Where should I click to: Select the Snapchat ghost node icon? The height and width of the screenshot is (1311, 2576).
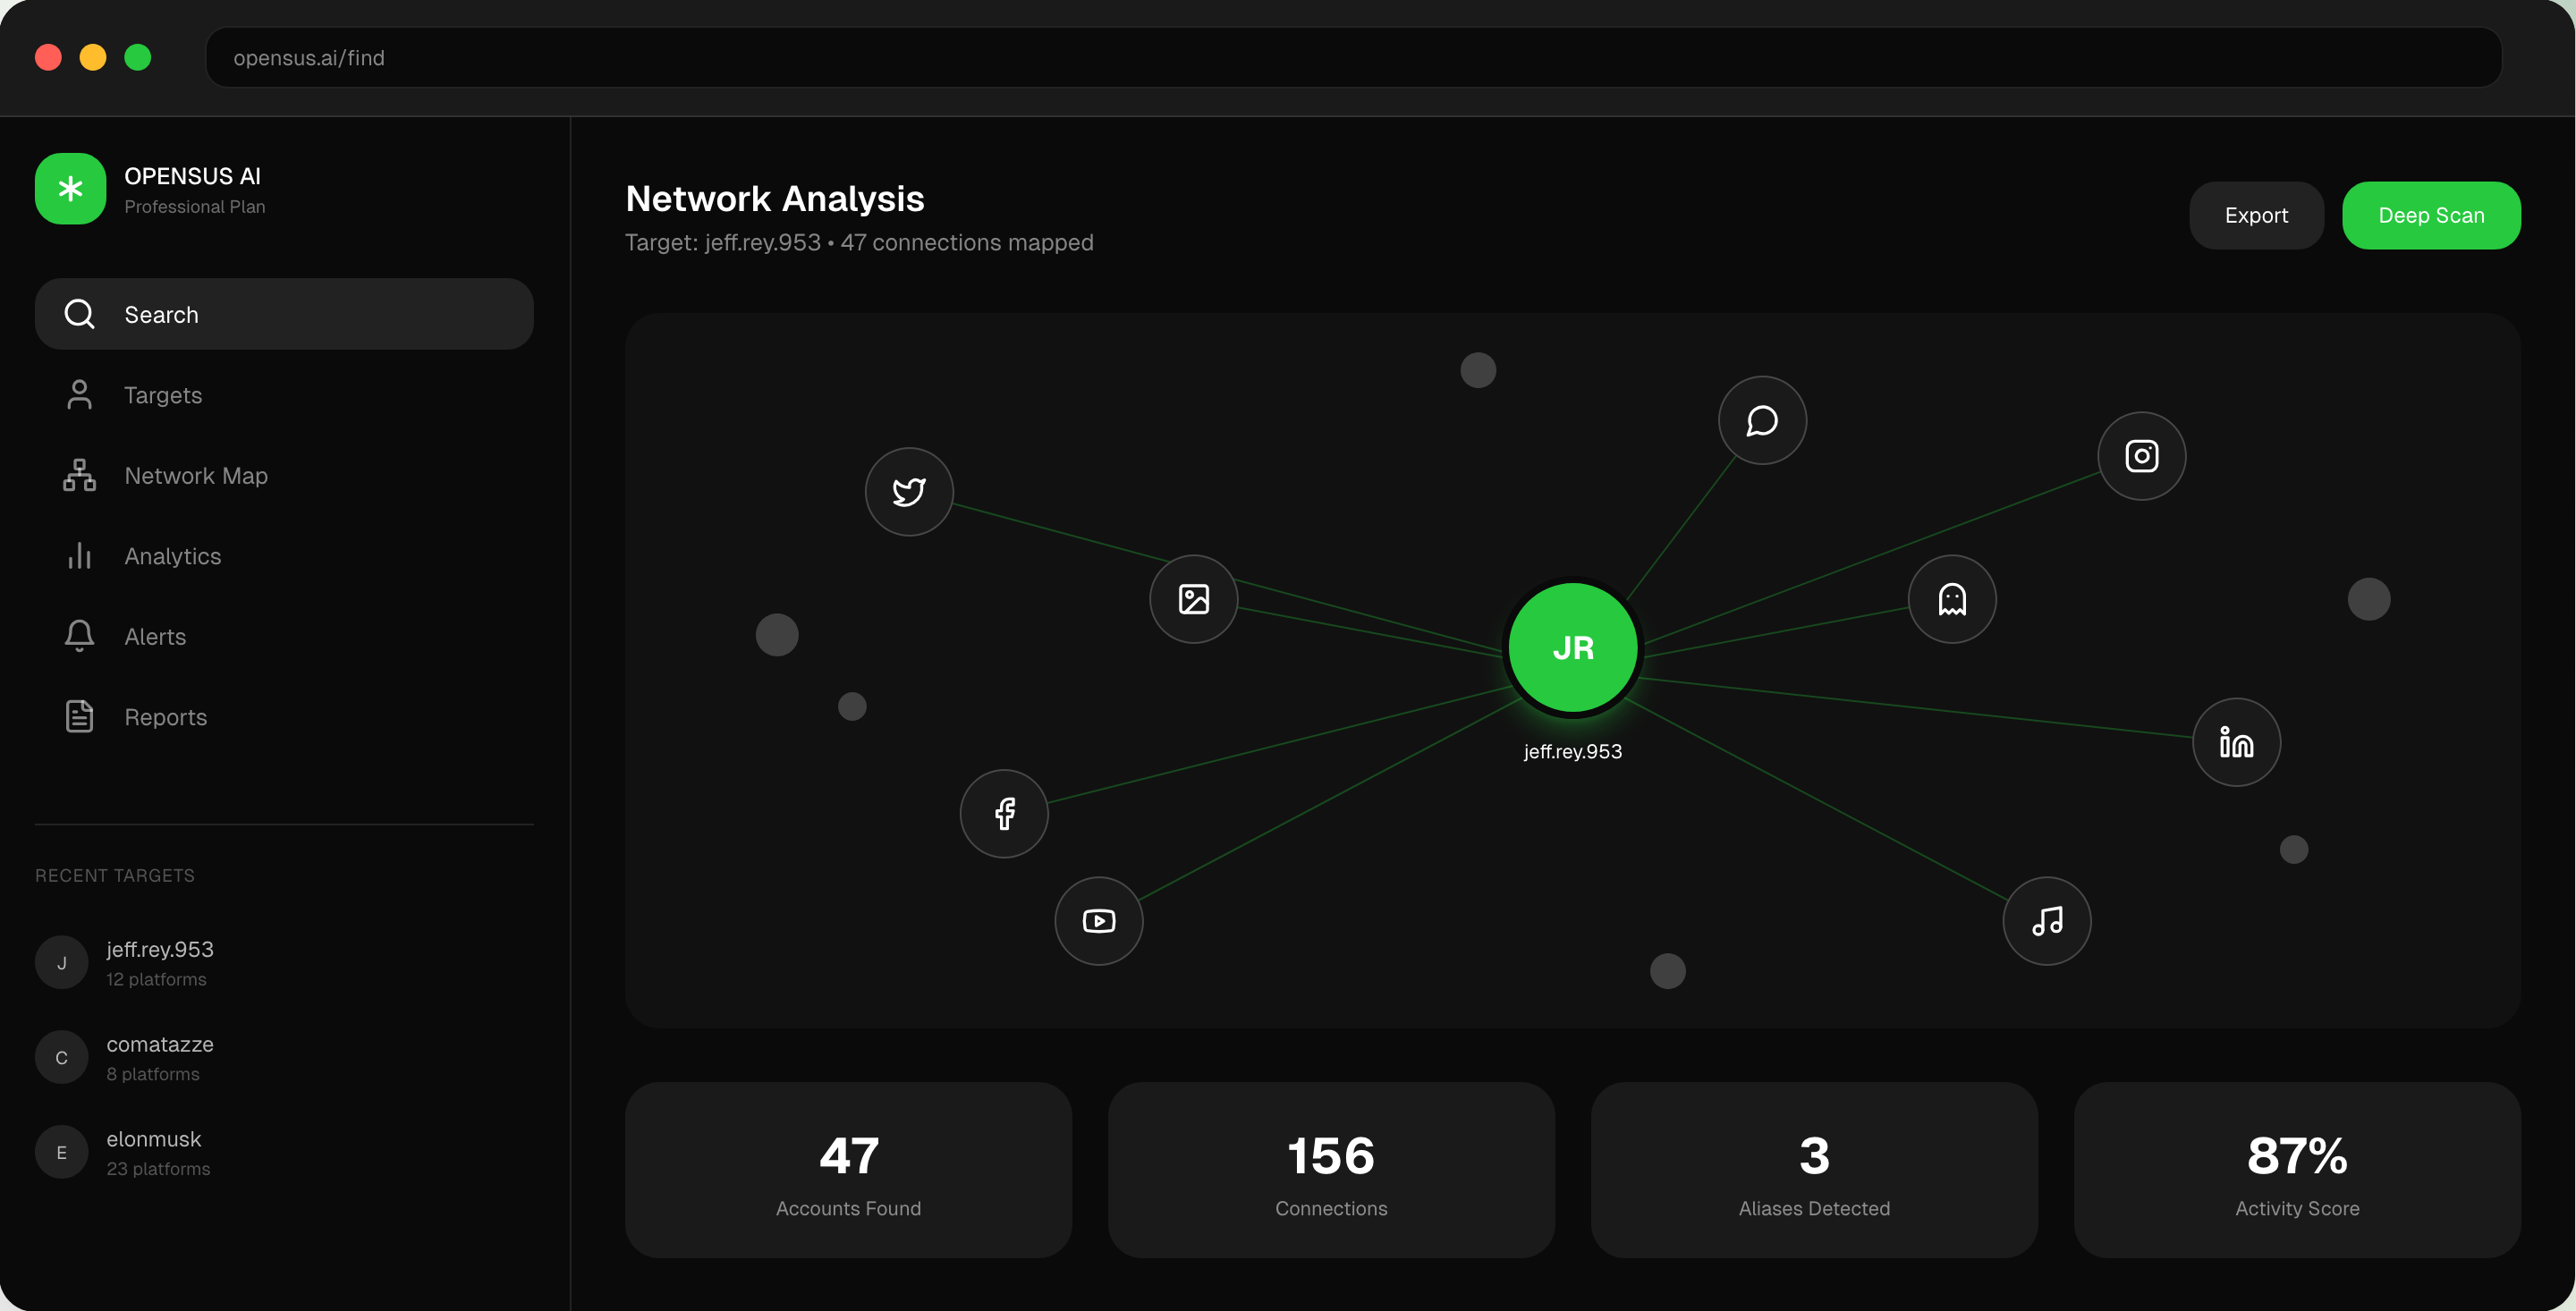[x=1951, y=599]
